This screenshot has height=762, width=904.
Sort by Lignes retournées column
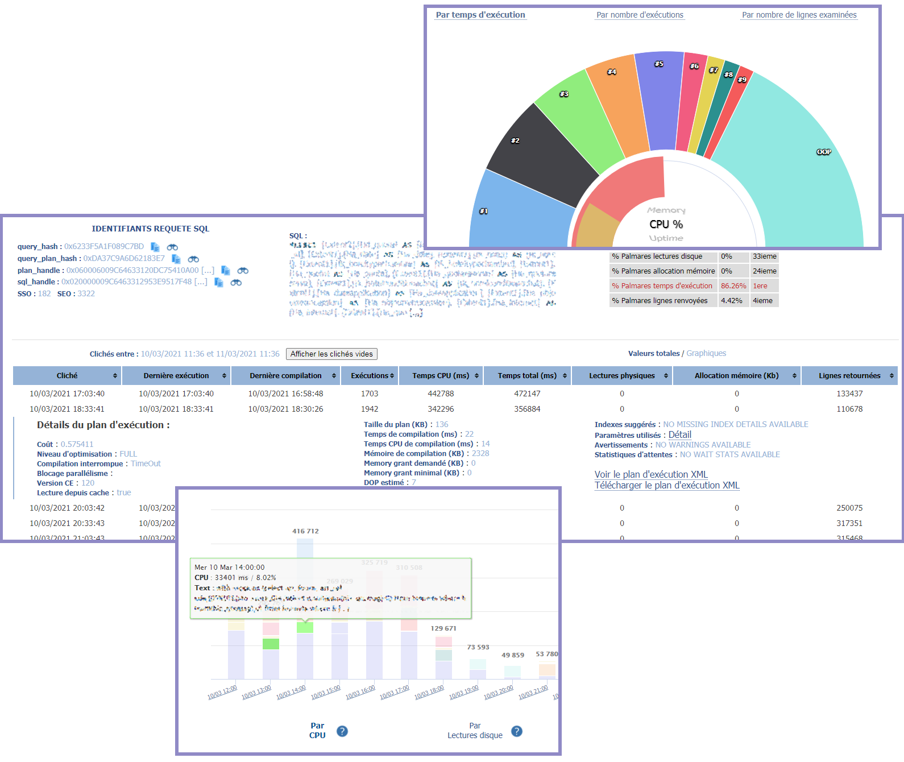point(849,376)
